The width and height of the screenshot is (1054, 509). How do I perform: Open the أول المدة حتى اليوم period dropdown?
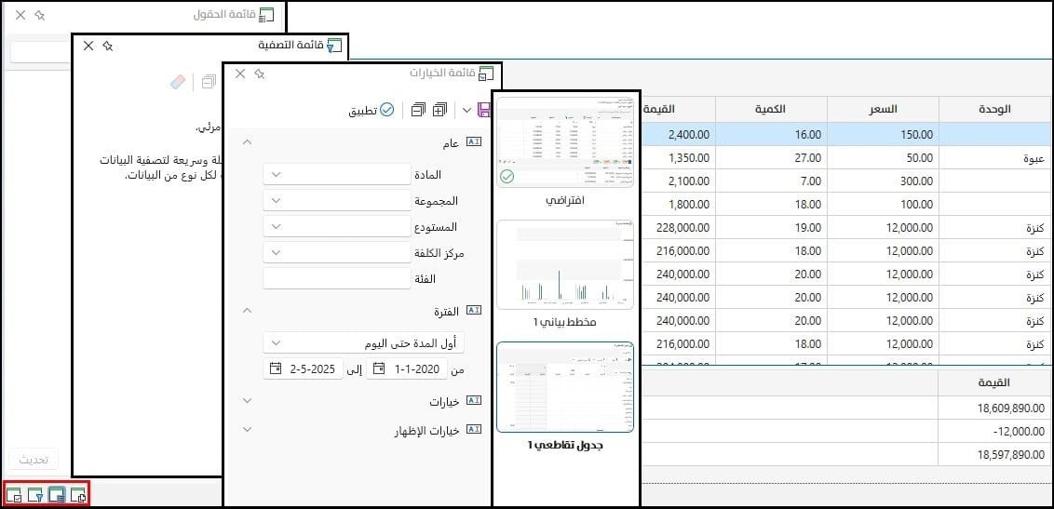pyautogui.click(x=364, y=343)
